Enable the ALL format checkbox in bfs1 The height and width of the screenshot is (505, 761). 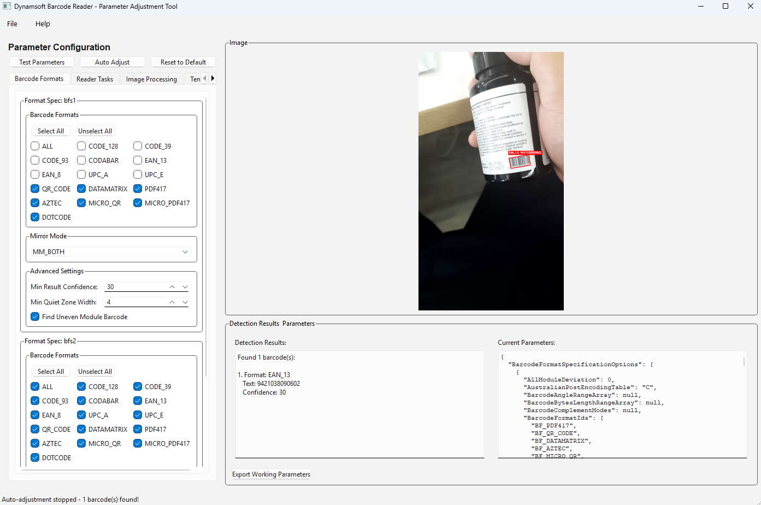point(34,146)
